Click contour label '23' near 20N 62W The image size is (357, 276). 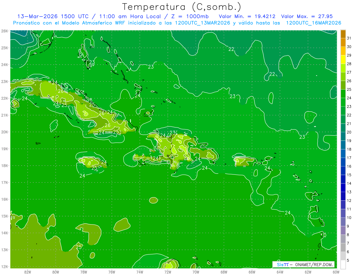coord(302,137)
